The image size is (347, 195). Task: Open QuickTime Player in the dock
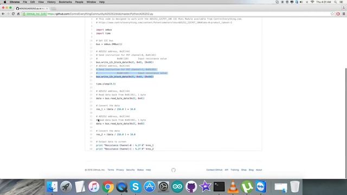point(121,186)
